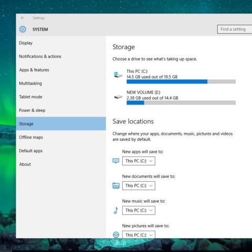The image size is (252, 252).
Task: Click the Settings window title
Action: pos(38,18)
